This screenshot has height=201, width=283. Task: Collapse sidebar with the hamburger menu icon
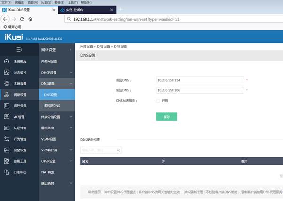coord(19,49)
